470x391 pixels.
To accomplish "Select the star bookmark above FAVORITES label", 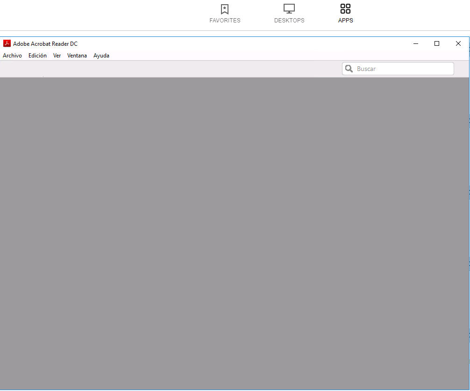I will pos(225,9).
